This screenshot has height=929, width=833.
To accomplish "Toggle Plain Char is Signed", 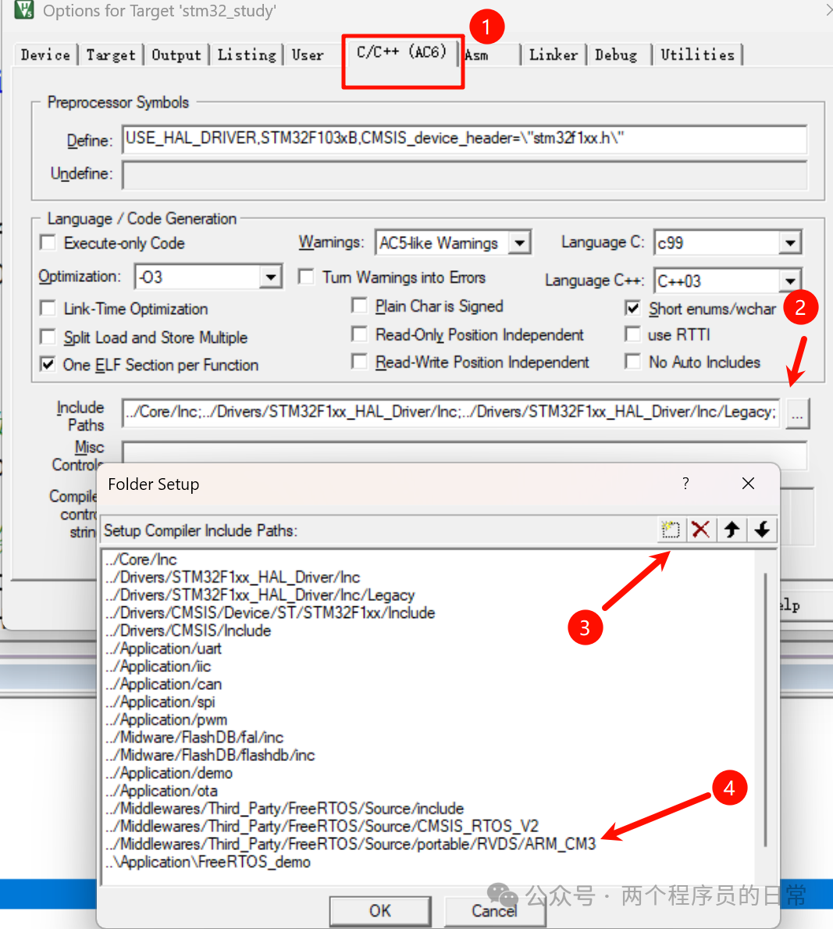I will tap(359, 305).
